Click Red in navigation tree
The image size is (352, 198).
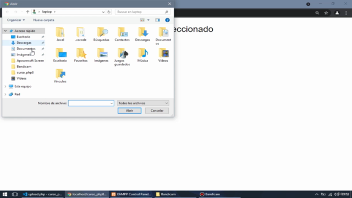17,94
